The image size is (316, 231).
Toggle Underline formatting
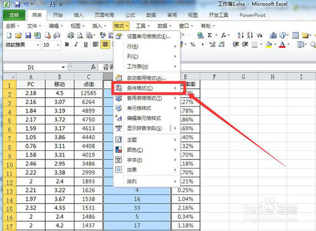click(85, 45)
